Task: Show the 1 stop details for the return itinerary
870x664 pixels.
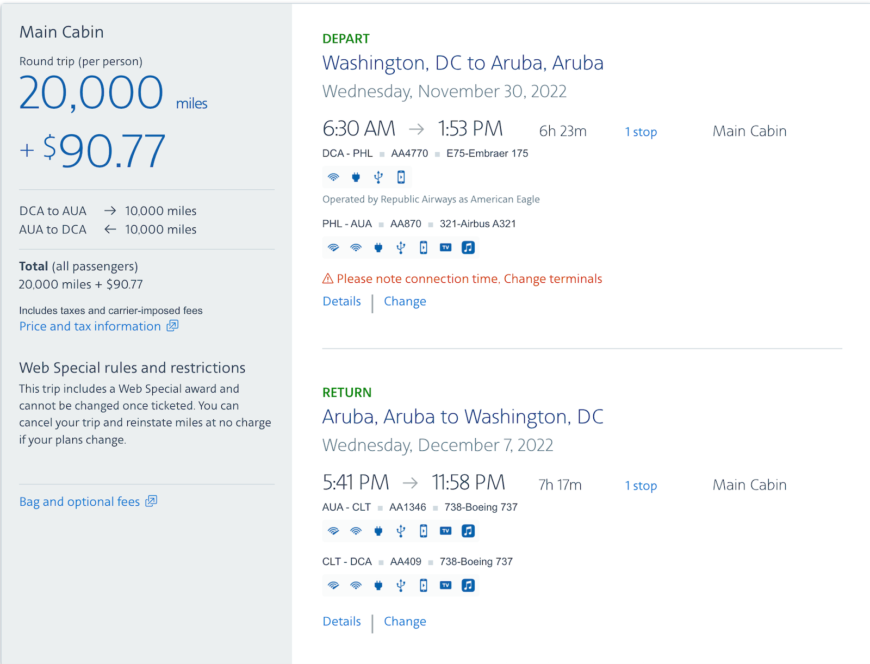Action: click(641, 485)
